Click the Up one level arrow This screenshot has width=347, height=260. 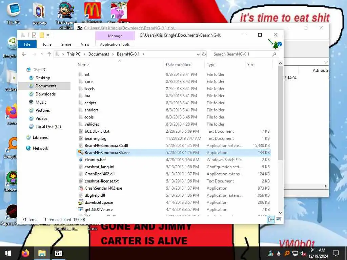click(49, 54)
